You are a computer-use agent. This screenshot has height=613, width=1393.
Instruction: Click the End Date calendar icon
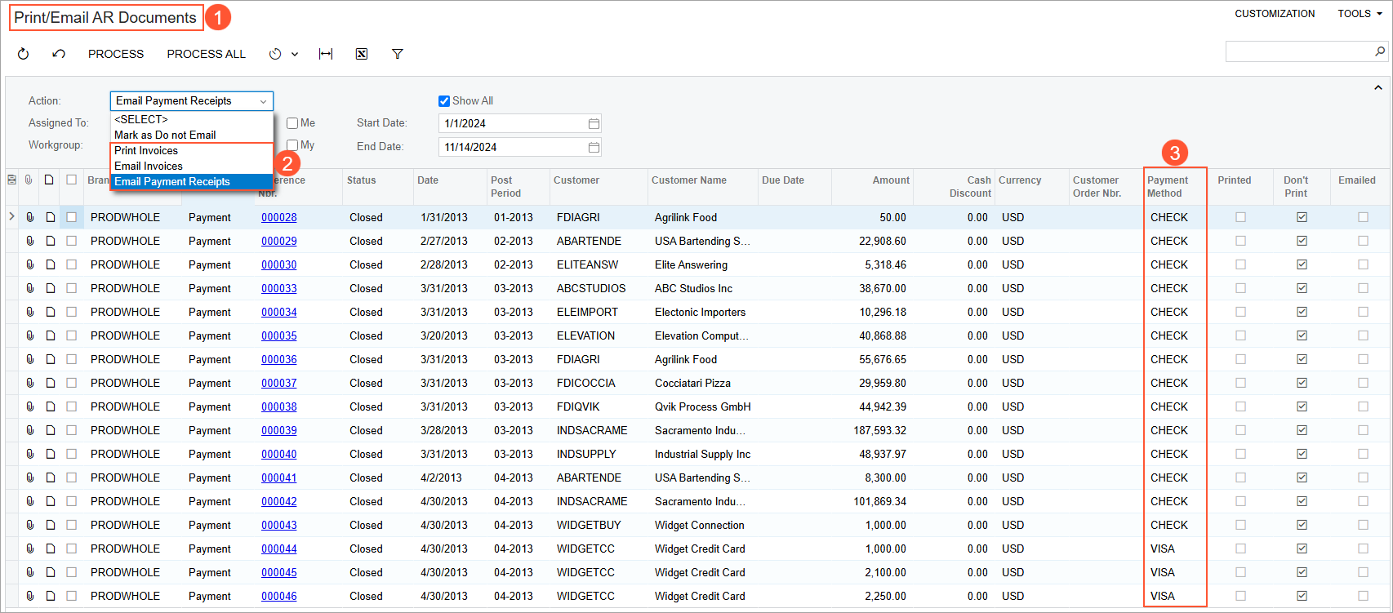(x=594, y=147)
